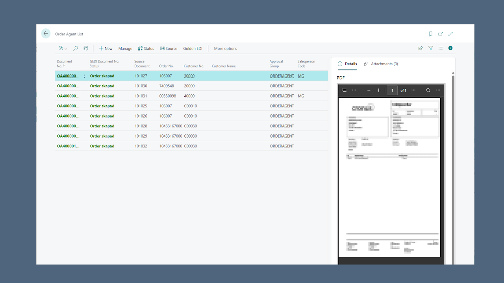The image size is (504, 283).
Task: Open the Salesperson Code column header menu
Action: (x=306, y=64)
